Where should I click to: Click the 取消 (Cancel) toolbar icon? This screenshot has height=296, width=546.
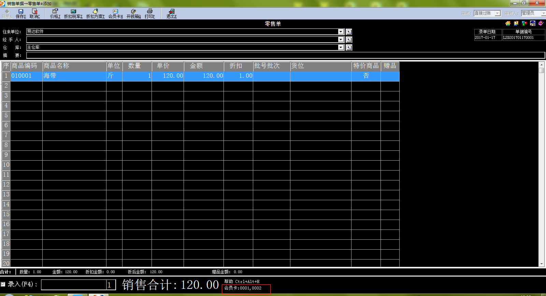pos(34,13)
